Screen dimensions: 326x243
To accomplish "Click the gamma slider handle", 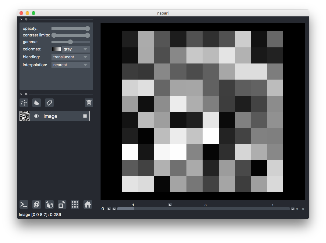I will [70, 42].
